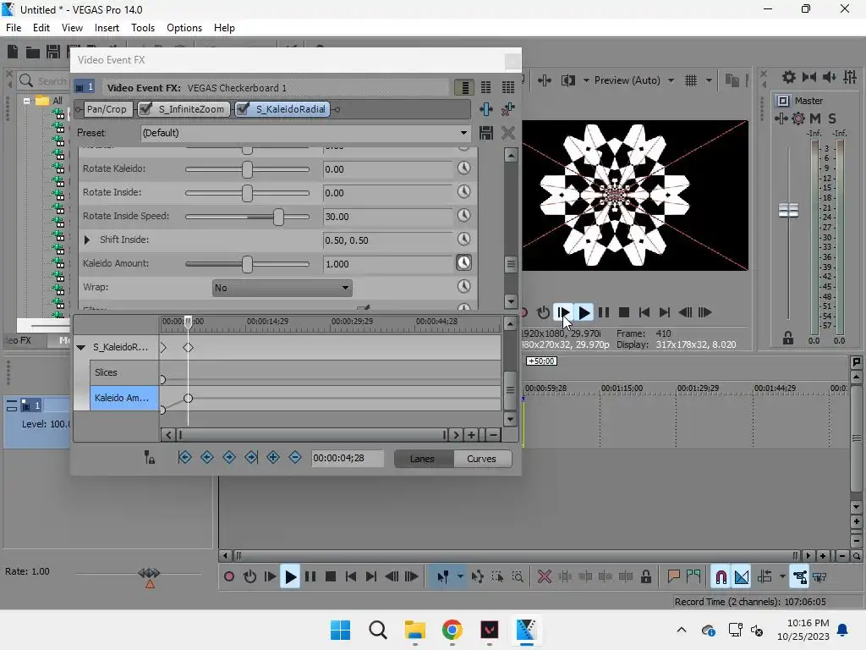Viewport: 866px width, 650px height.
Task: Switch to Lanes view
Action: (x=423, y=459)
